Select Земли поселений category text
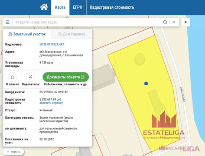Image resolution: width=205 pixels, height=156 pixels. (x=56, y=119)
